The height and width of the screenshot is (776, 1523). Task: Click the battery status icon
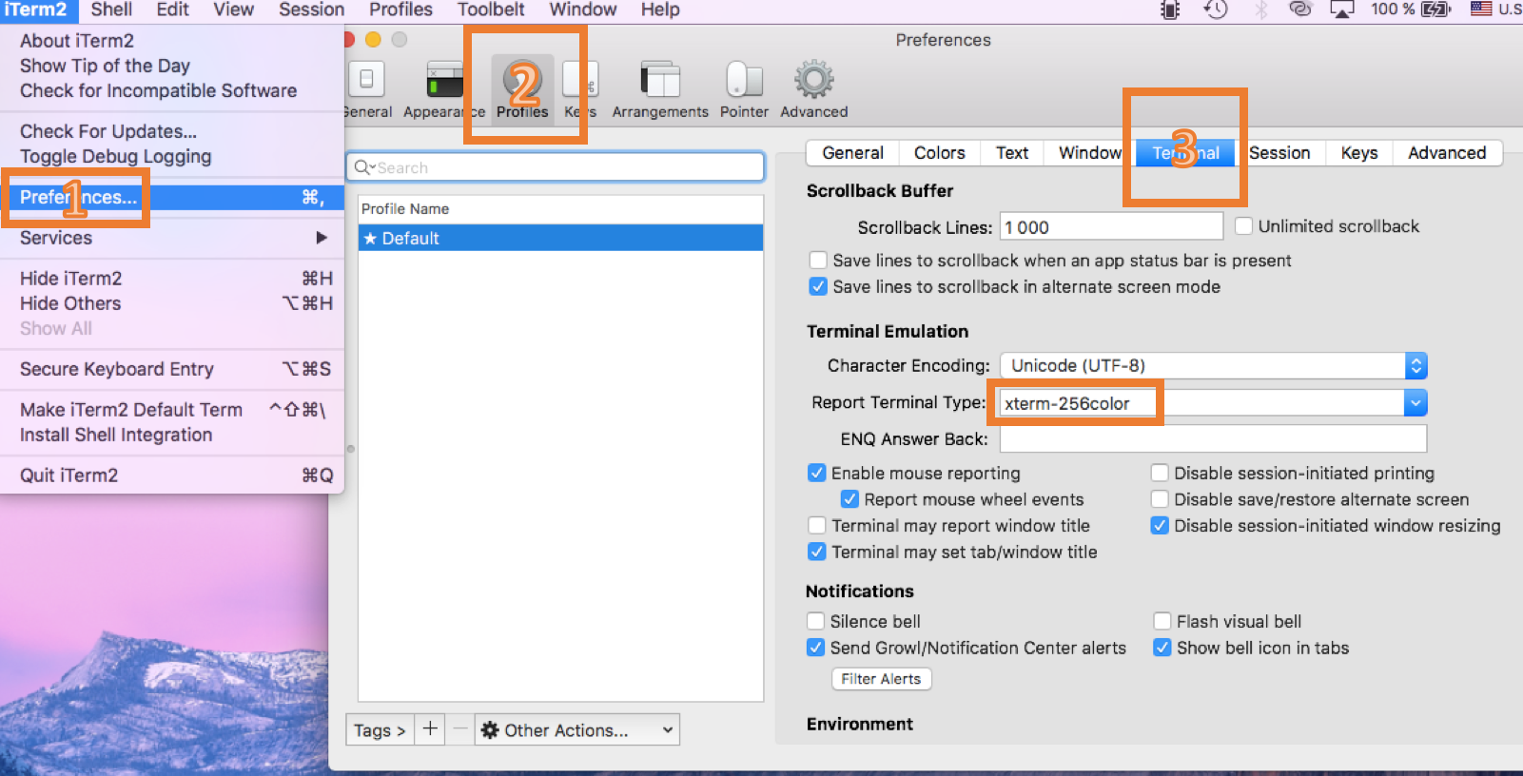pos(1435,10)
